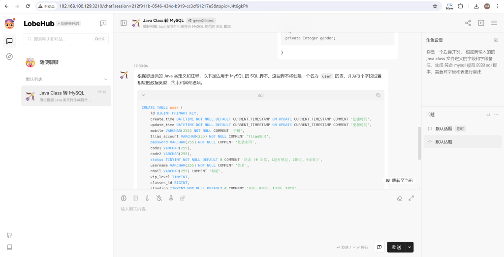Open the model selection brain icon
The image size is (504, 257).
(124, 198)
